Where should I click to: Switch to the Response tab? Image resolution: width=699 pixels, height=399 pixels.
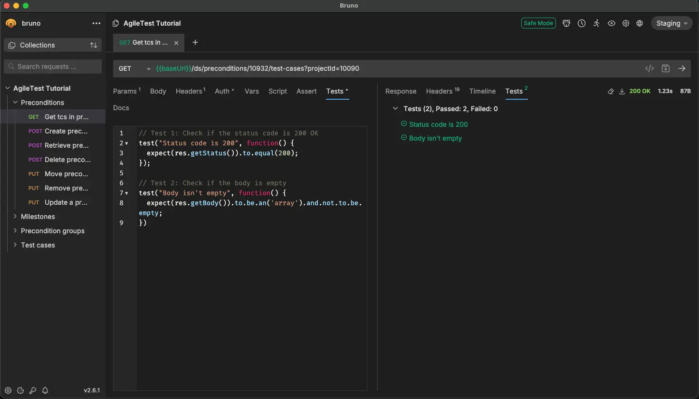tap(401, 91)
